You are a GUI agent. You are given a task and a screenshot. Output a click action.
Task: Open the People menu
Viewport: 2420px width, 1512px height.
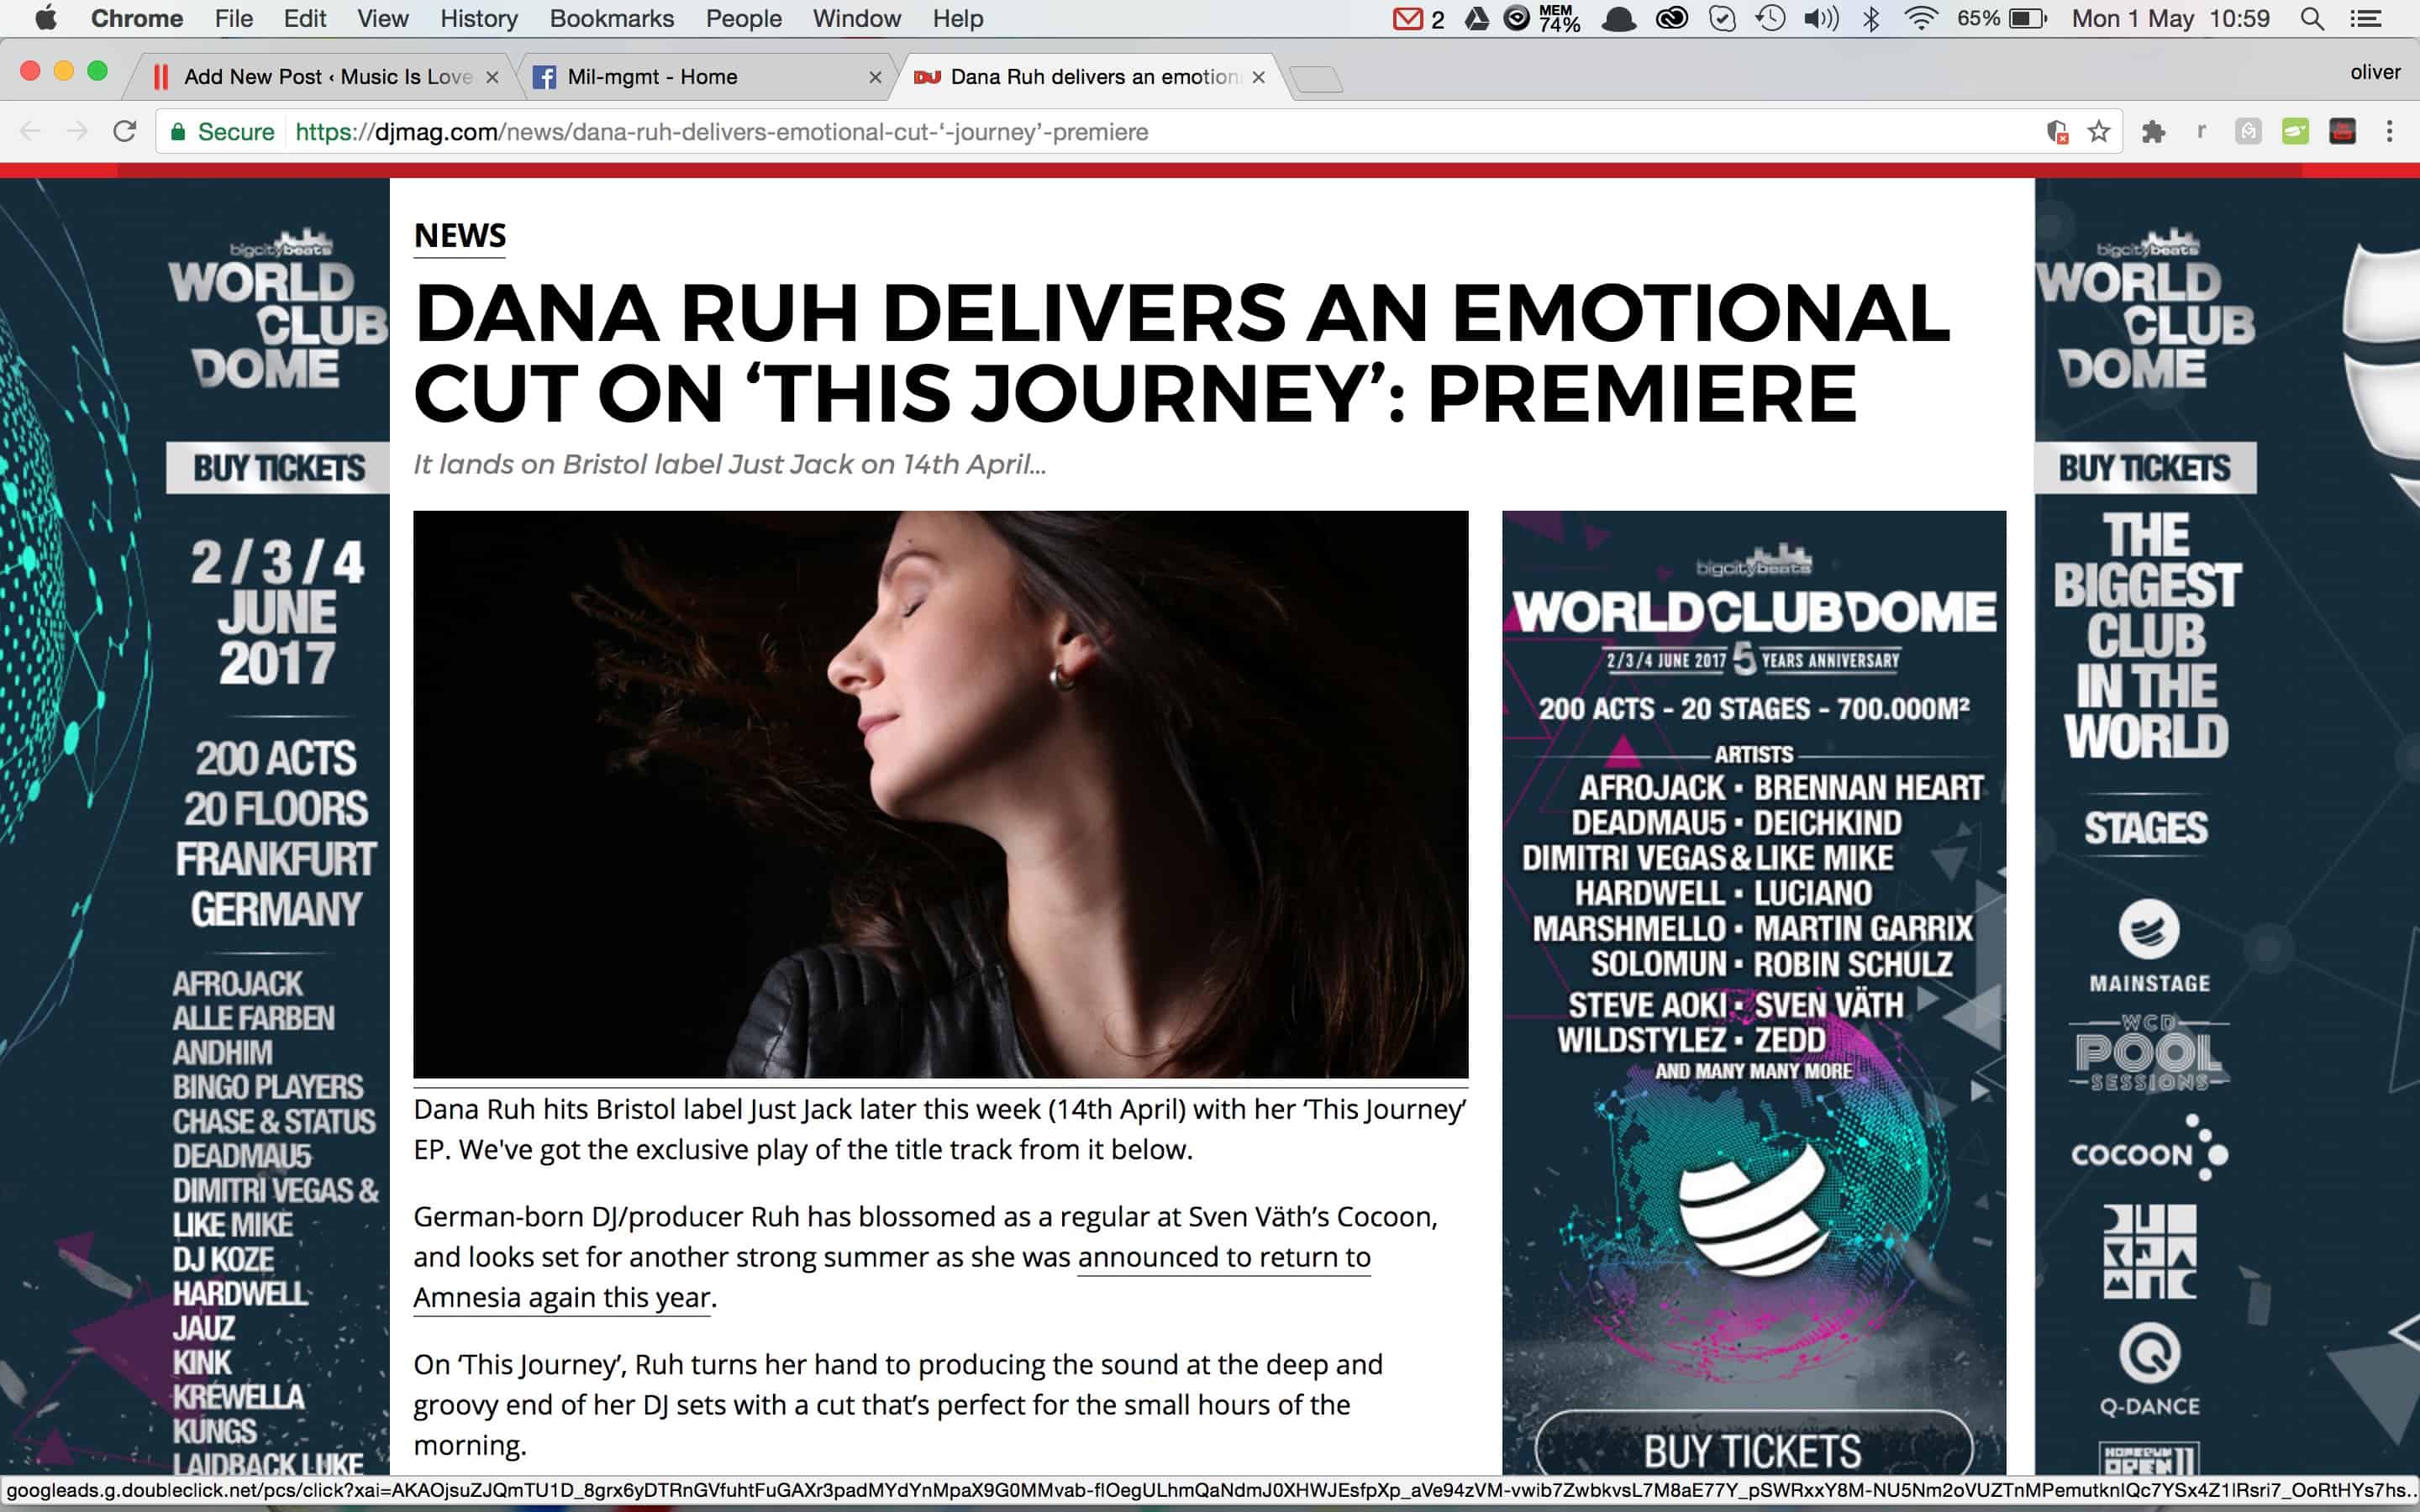[743, 18]
